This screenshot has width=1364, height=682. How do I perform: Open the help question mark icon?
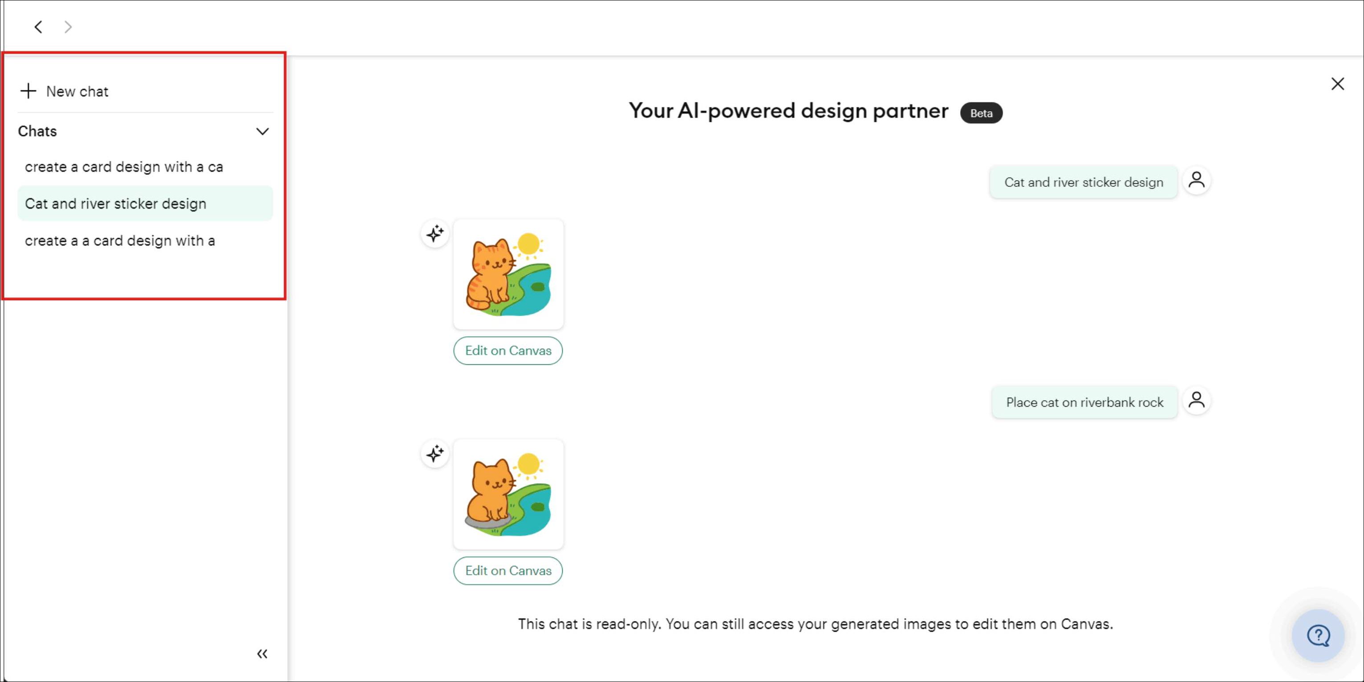tap(1319, 635)
